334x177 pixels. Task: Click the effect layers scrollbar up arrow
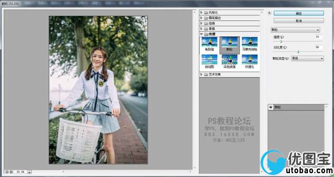327,106
